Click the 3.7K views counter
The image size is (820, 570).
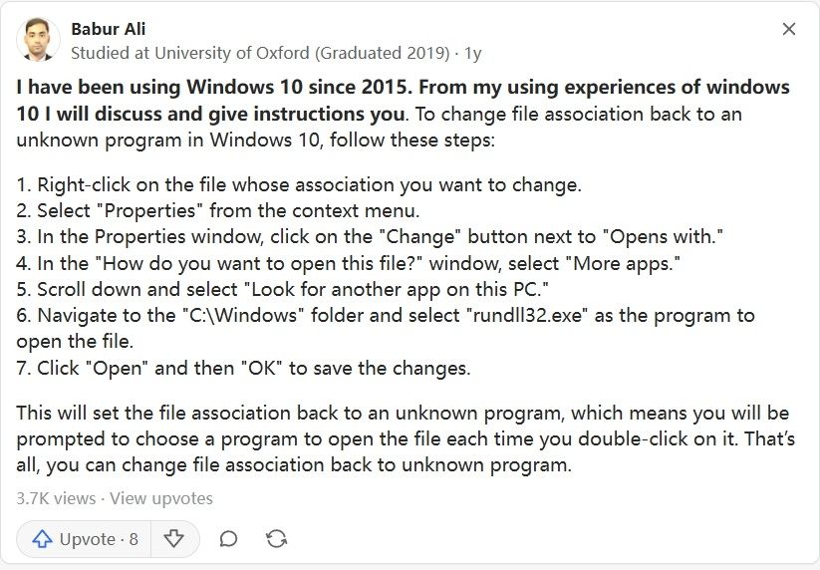pos(56,498)
